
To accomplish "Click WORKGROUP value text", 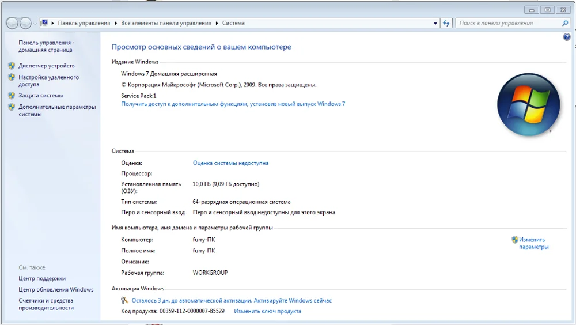I will (210, 273).
